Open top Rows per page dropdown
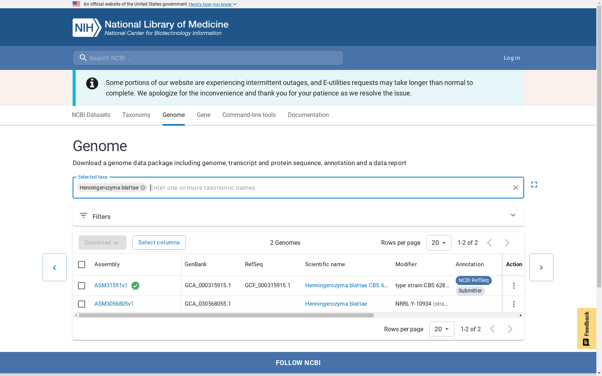 point(439,243)
